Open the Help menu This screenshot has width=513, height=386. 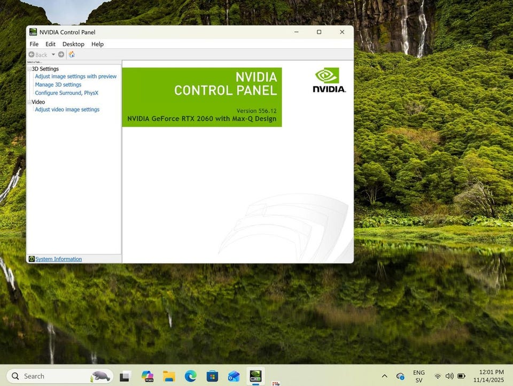pyautogui.click(x=97, y=44)
